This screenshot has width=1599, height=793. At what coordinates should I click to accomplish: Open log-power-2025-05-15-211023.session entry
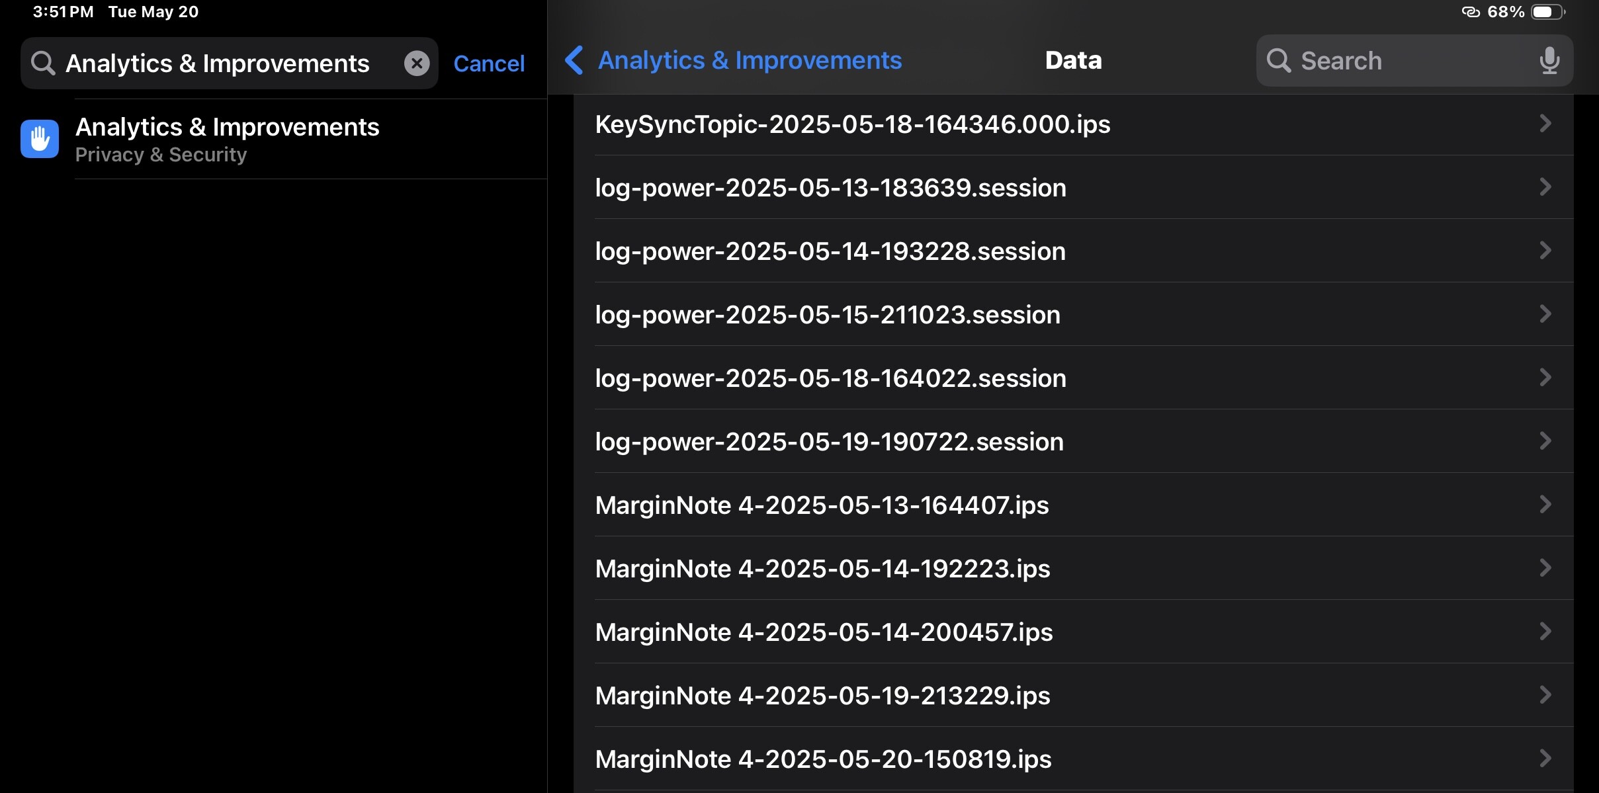[x=827, y=315]
